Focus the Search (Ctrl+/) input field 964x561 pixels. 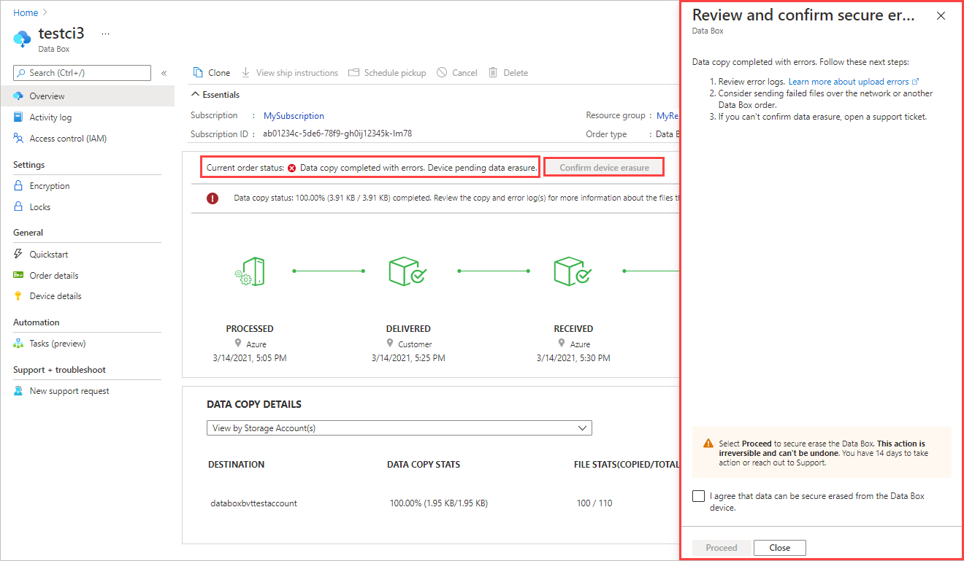(83, 73)
